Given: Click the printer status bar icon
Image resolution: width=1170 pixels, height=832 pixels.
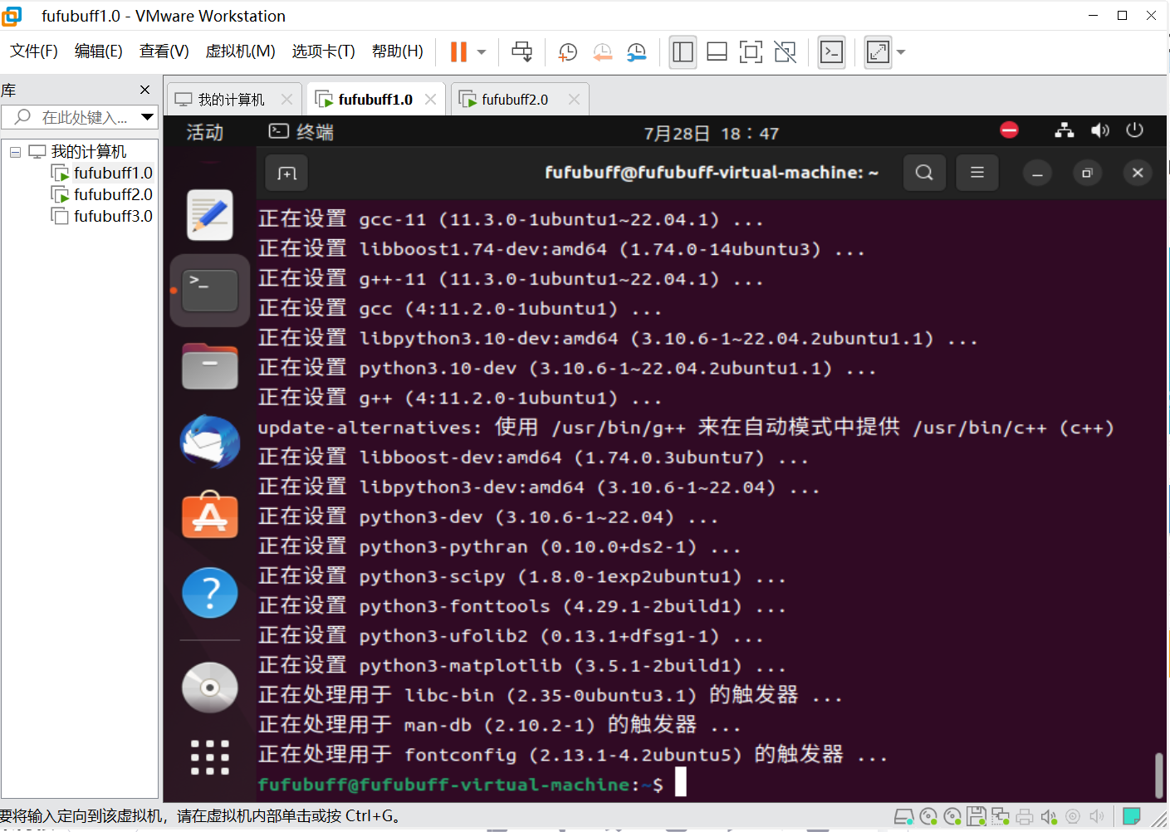Looking at the screenshot, I should (1025, 817).
